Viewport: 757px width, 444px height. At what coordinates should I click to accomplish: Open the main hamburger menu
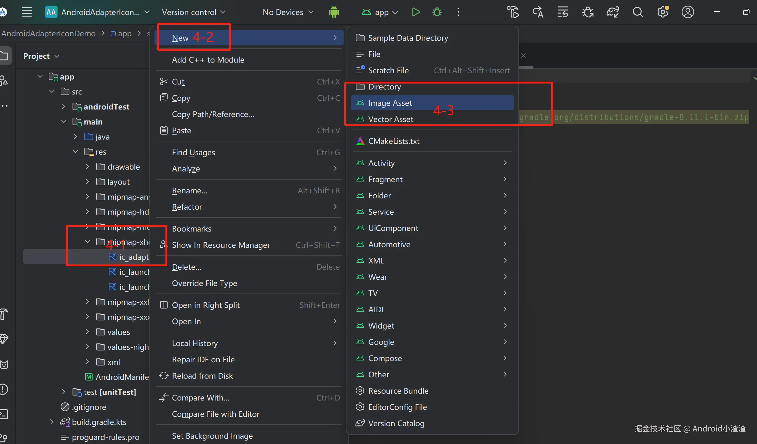pyautogui.click(x=27, y=12)
